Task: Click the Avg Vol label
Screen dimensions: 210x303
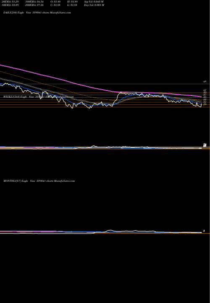Action: (x=94, y=2)
